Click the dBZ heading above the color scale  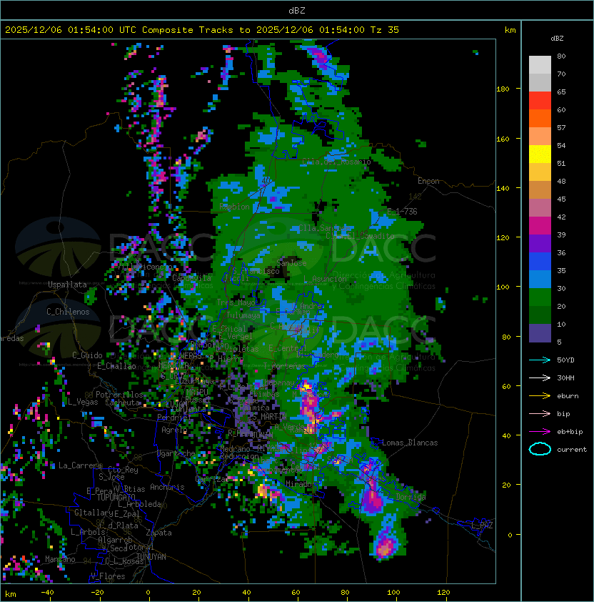(x=557, y=39)
